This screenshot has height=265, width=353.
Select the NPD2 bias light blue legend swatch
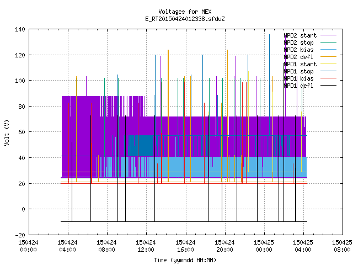(x=328, y=50)
